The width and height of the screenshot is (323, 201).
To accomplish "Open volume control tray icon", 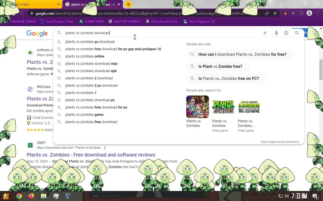I will (287, 196).
